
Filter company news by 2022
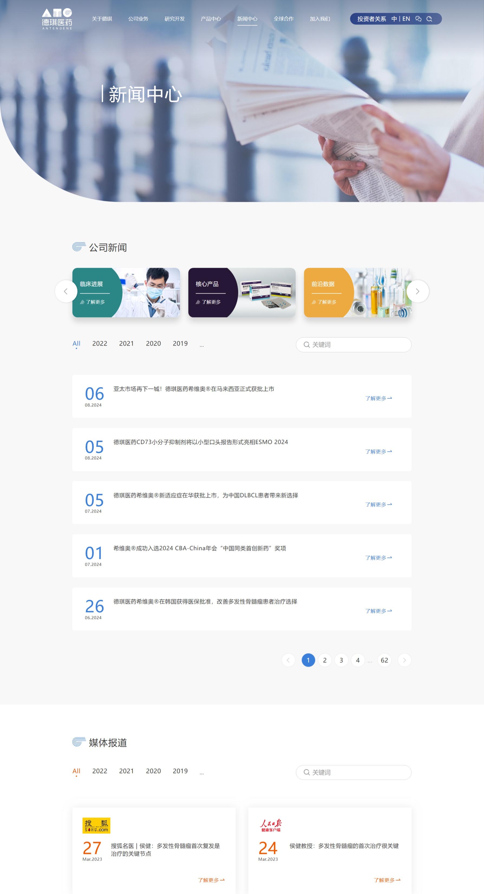100,343
